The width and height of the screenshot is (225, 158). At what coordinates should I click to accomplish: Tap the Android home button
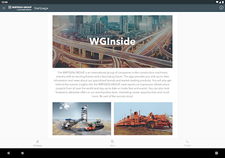(x=22, y=153)
